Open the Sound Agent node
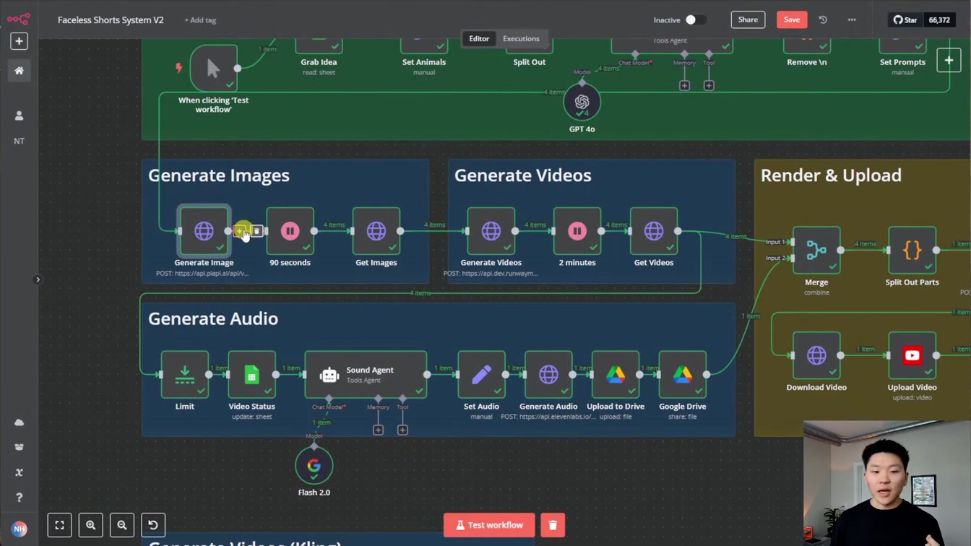The width and height of the screenshot is (971, 546). [x=366, y=374]
